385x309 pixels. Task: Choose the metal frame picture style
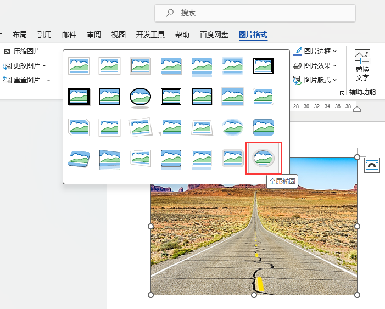140,66
